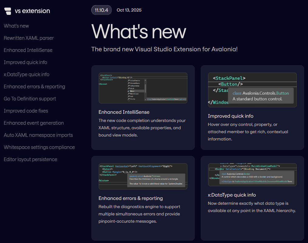The width and height of the screenshot is (308, 243).
Task: Open Auto XAML namespace imports section
Action: 38,135
